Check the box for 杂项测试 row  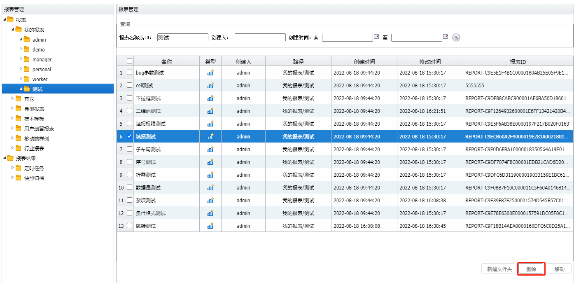[x=129, y=200]
